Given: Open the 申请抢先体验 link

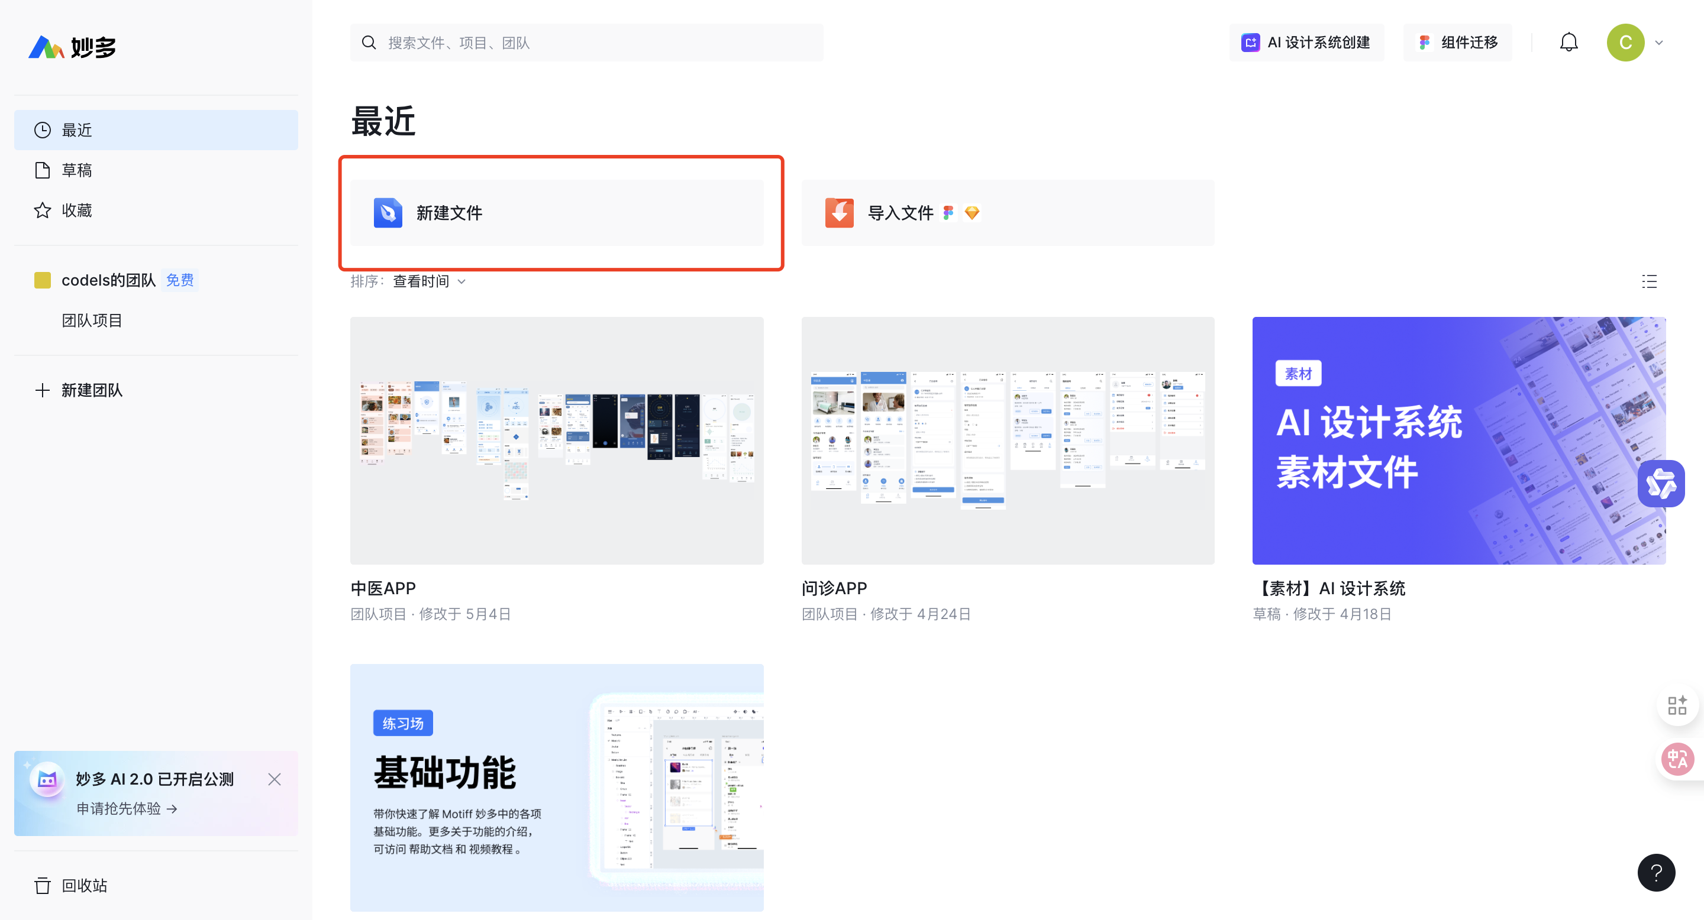Looking at the screenshot, I should click(x=125, y=808).
